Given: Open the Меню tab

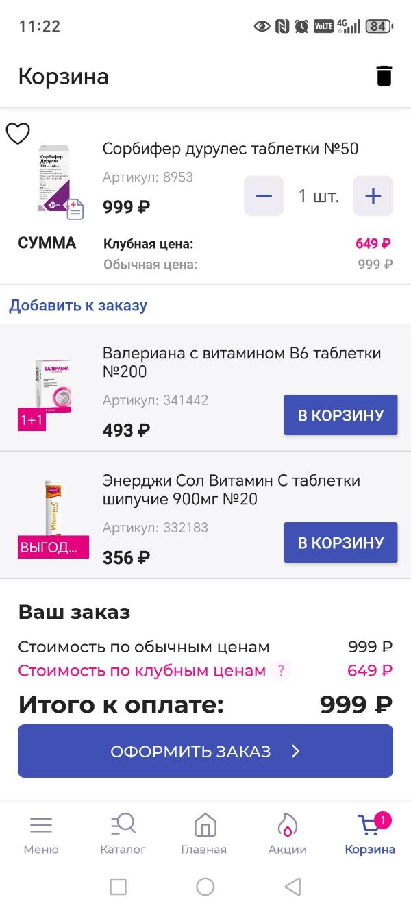Looking at the screenshot, I should [x=41, y=834].
